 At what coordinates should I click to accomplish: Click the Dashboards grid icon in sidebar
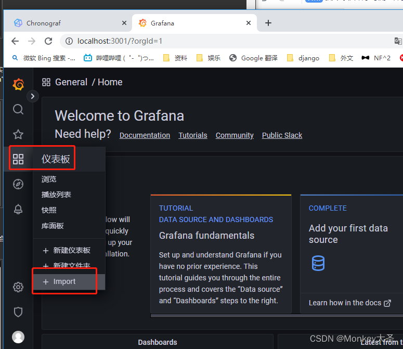click(x=18, y=159)
